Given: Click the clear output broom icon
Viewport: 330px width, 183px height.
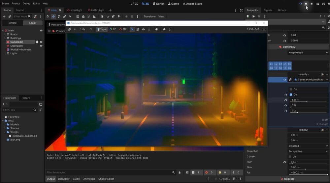Looking at the screenshot, I should click(x=180, y=172).
